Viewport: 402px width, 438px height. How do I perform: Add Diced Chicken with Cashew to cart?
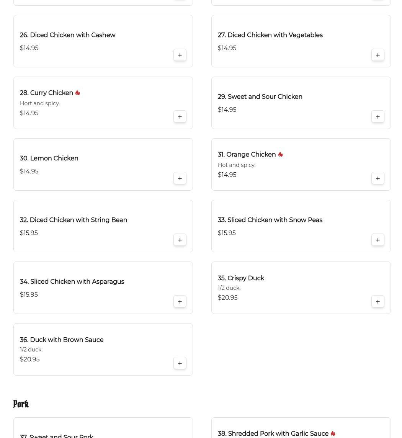coord(180,55)
